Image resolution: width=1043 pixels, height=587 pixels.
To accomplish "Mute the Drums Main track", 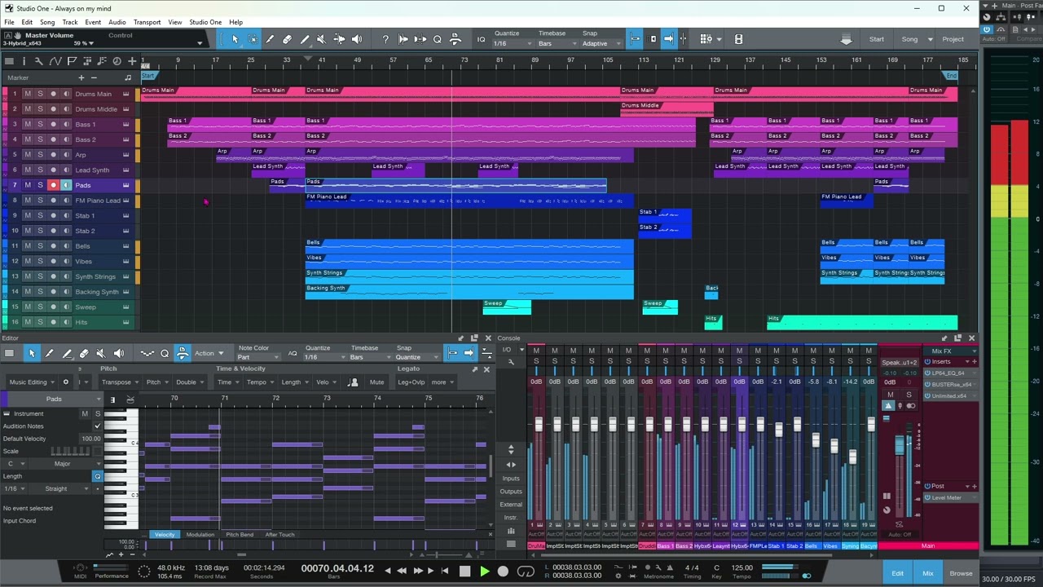I will [28, 94].
